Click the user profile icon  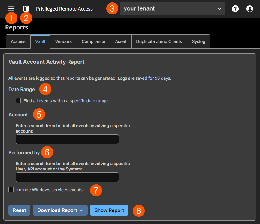point(249,9)
